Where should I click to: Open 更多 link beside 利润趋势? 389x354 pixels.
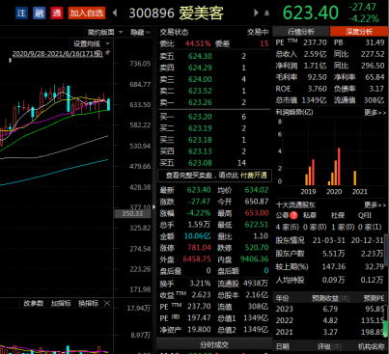pos(375,113)
